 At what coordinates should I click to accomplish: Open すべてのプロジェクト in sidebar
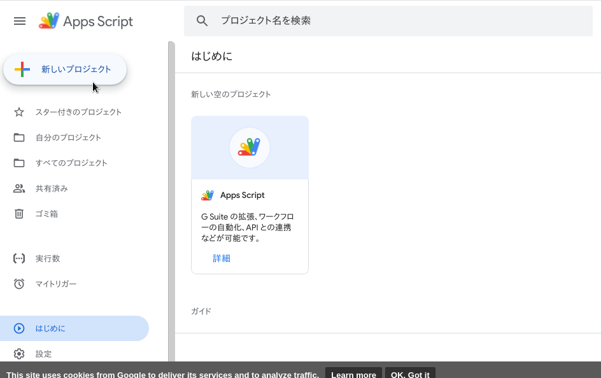coord(71,163)
